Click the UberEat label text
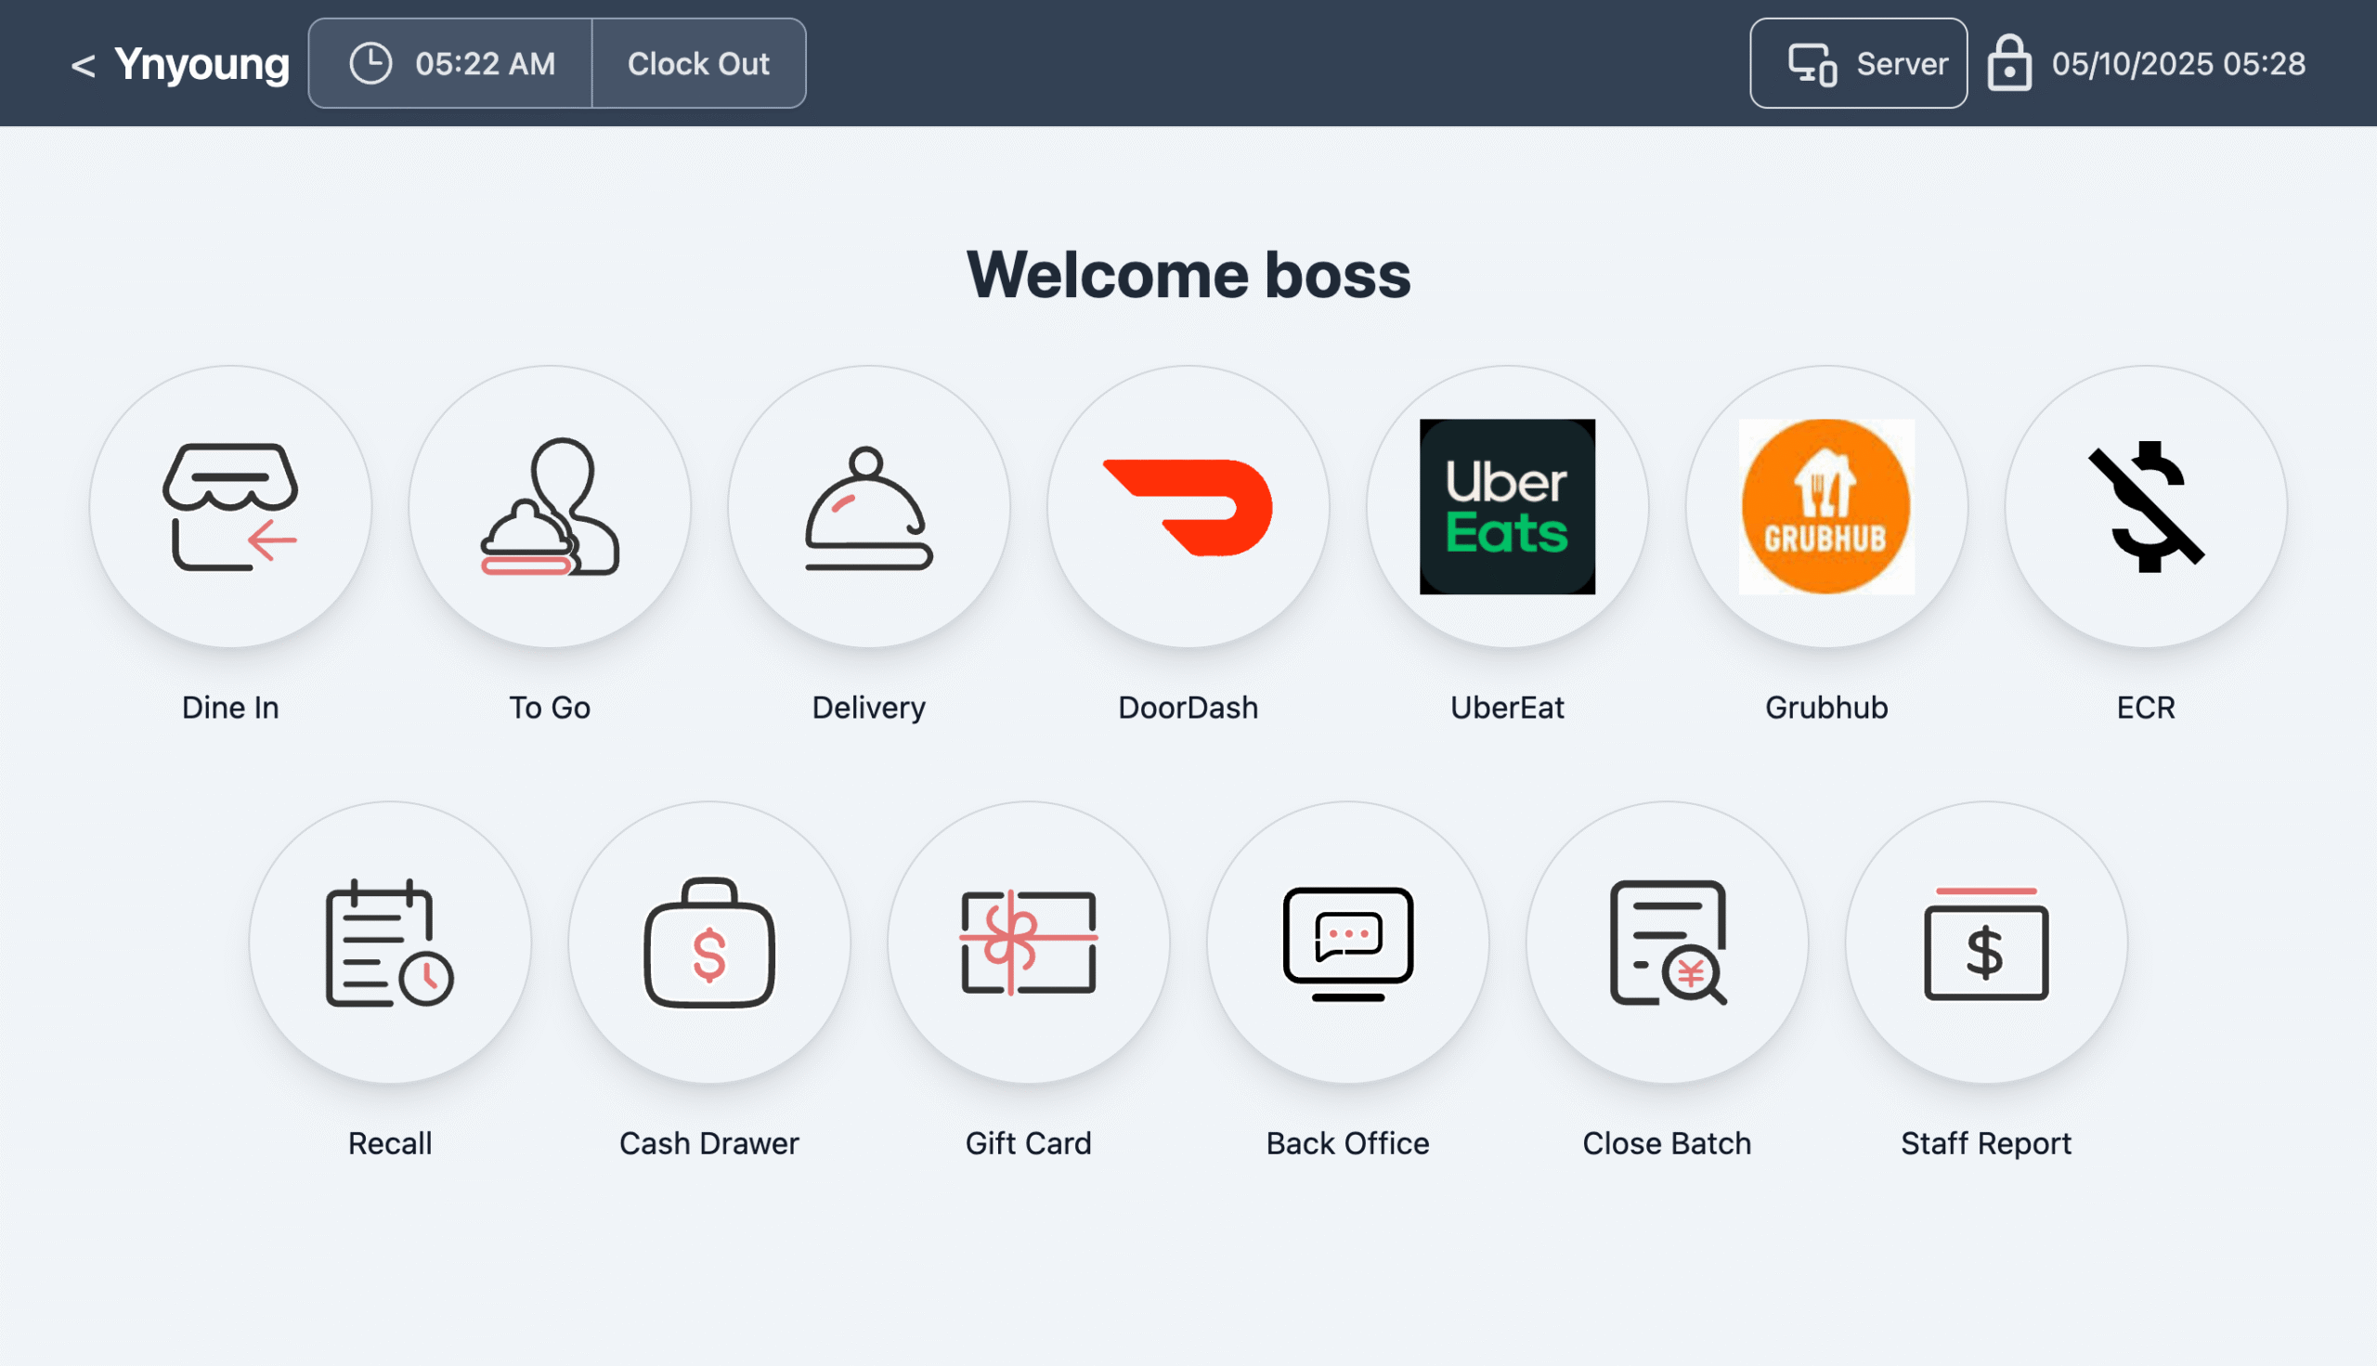 tap(1506, 708)
